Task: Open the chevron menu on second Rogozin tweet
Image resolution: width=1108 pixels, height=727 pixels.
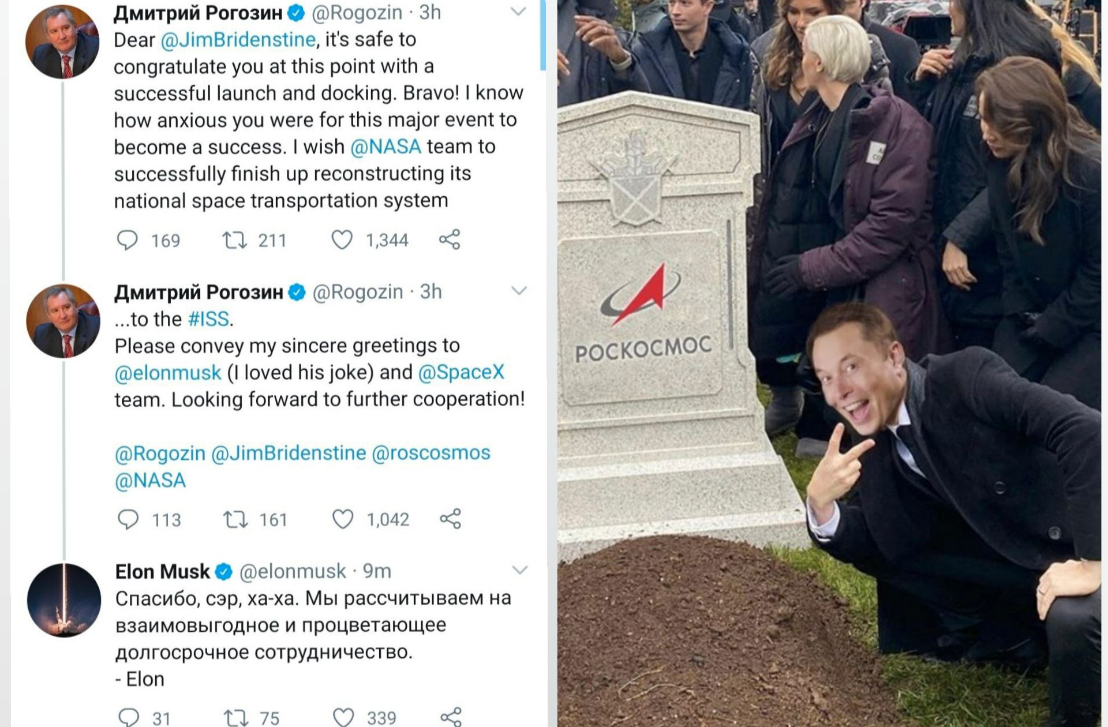Action: click(x=519, y=291)
